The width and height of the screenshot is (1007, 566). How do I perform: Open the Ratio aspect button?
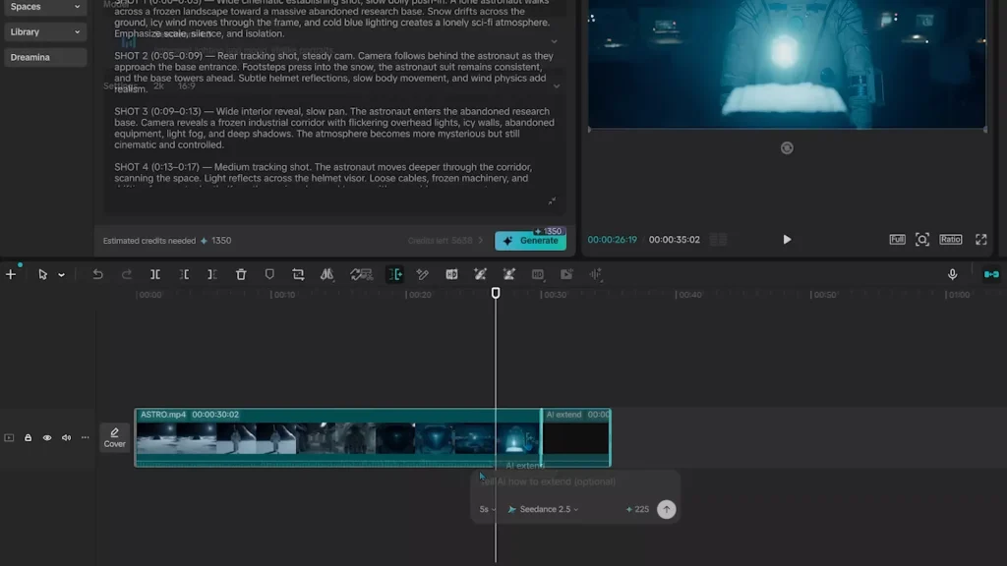[951, 240]
